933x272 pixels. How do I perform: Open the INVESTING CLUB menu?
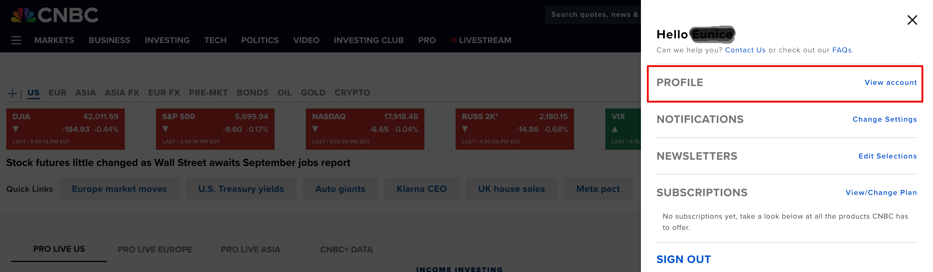(x=368, y=40)
